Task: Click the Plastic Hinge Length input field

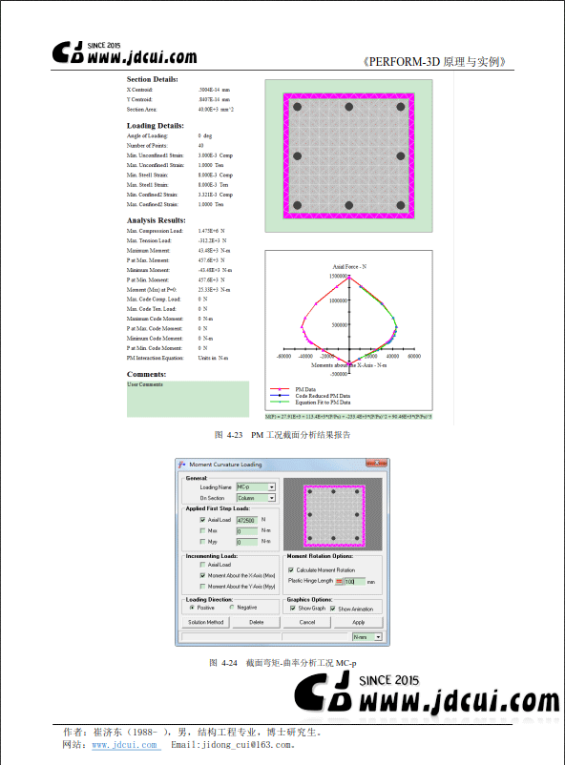Action: [355, 582]
